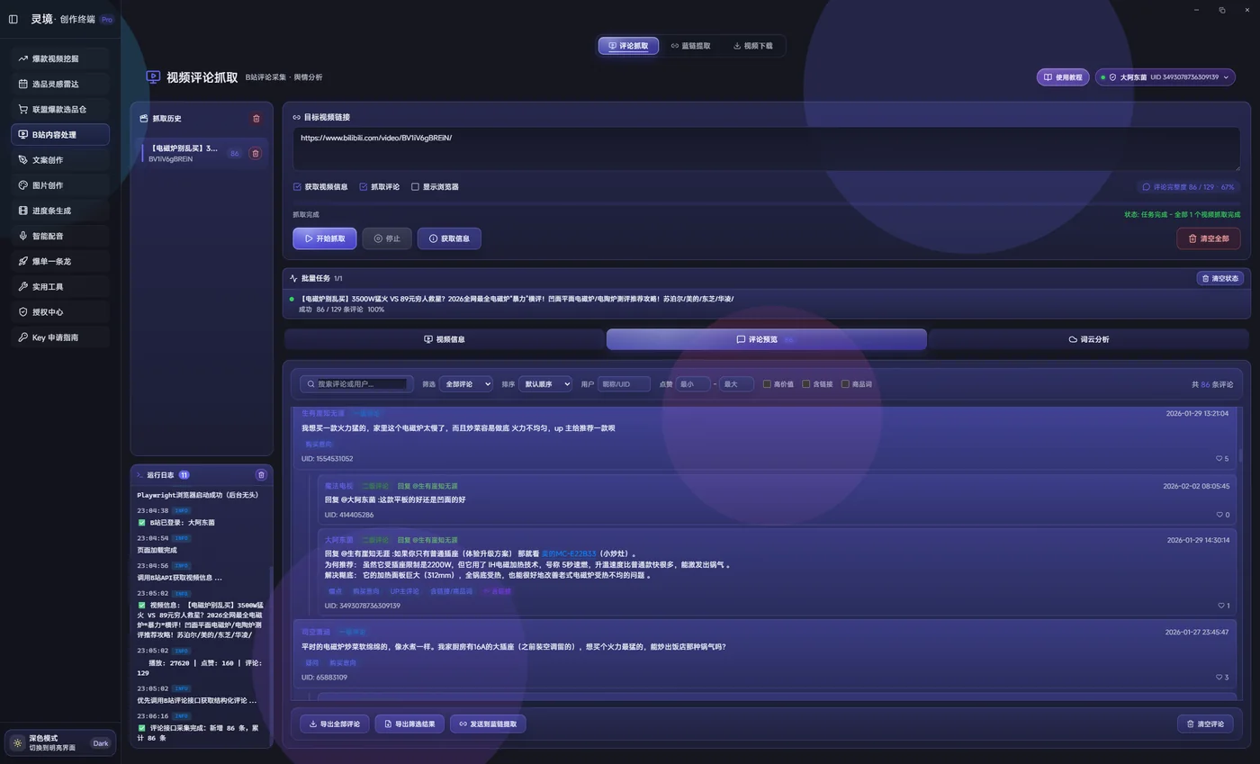Click the heart icon on UID 414405286 reply

click(x=1219, y=515)
